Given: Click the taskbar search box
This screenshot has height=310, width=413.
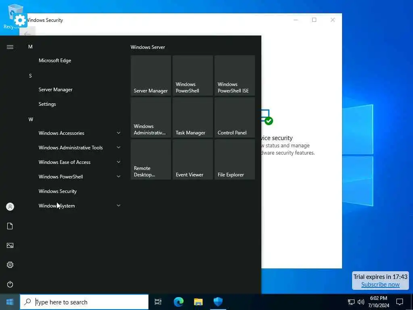Looking at the screenshot, I should tap(84, 302).
